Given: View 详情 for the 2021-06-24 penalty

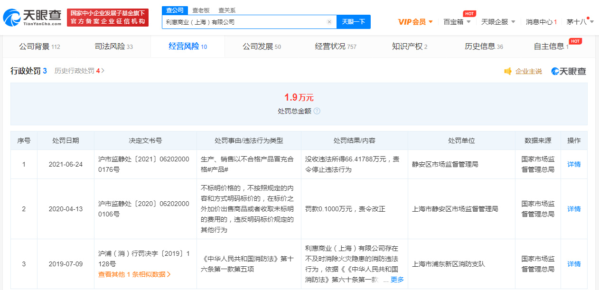Looking at the screenshot, I should pyautogui.click(x=574, y=164).
